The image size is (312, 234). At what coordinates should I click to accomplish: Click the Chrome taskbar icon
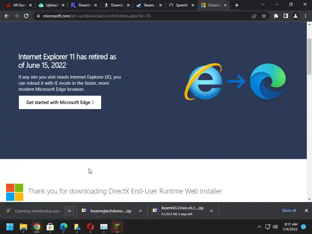point(37,227)
